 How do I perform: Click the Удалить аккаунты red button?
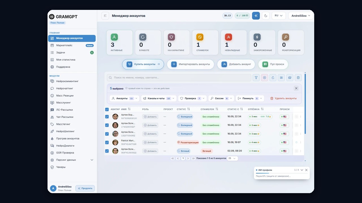[x=283, y=98]
